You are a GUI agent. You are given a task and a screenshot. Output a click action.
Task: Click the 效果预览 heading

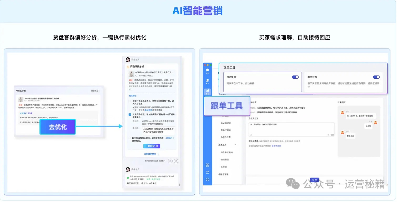[x=341, y=102]
